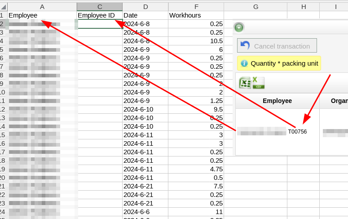Export table with the CSV icon

click(x=258, y=83)
